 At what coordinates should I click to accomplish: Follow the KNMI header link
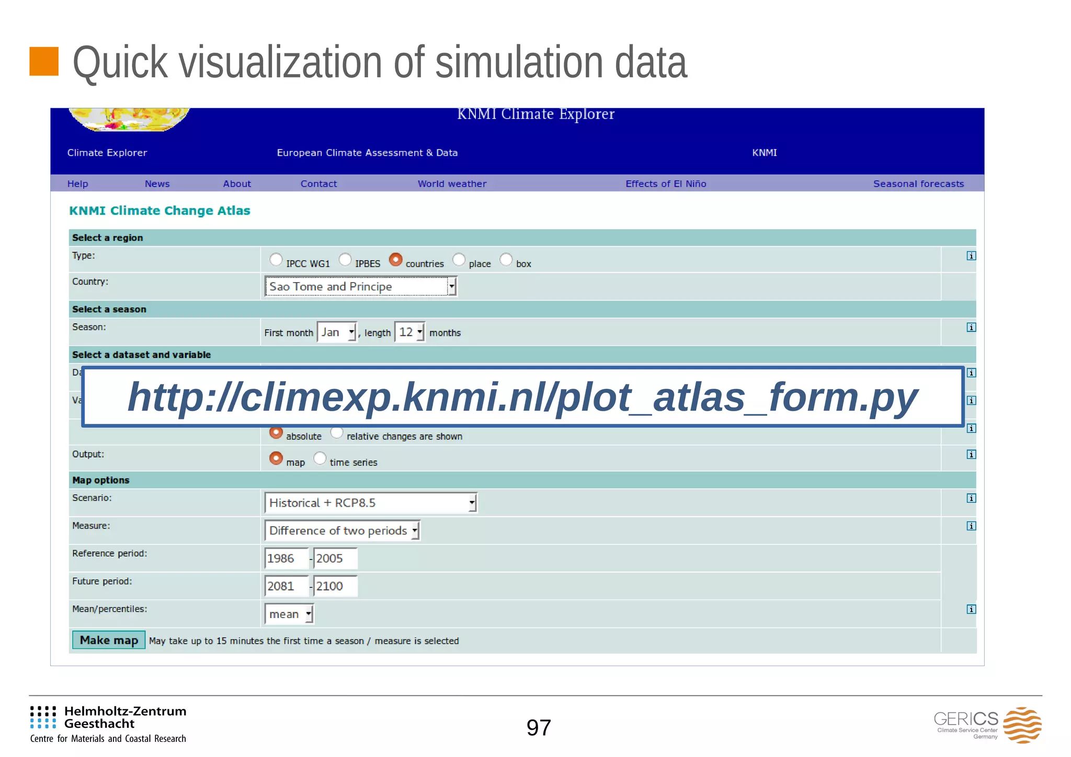pos(765,153)
